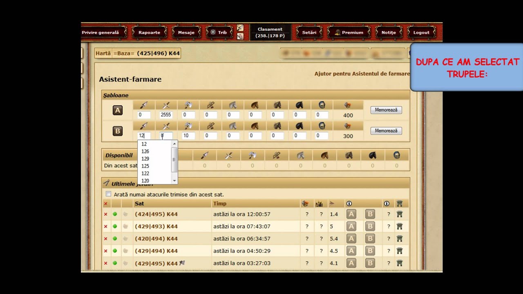
Task: Open the Setări menu
Action: coord(309,32)
